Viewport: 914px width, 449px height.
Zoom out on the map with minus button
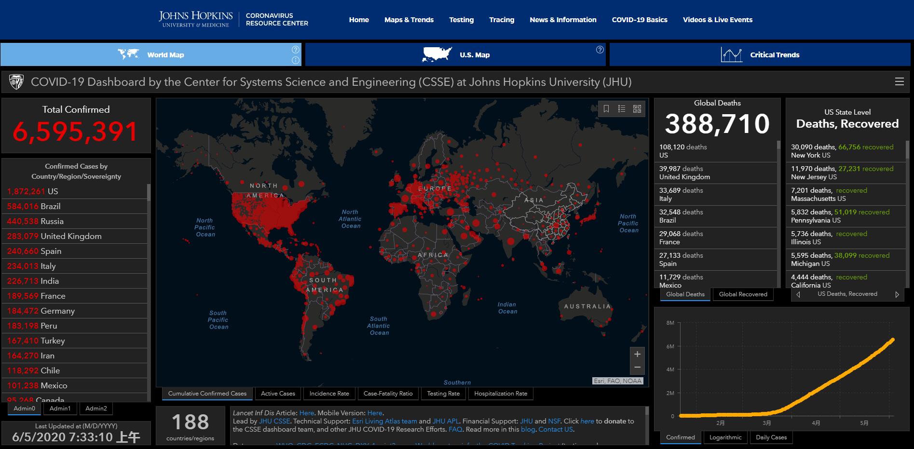pyautogui.click(x=637, y=368)
